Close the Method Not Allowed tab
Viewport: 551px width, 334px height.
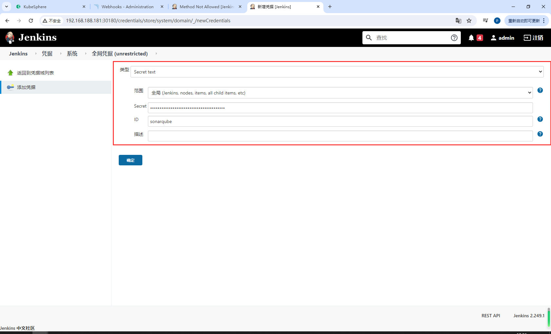click(240, 7)
